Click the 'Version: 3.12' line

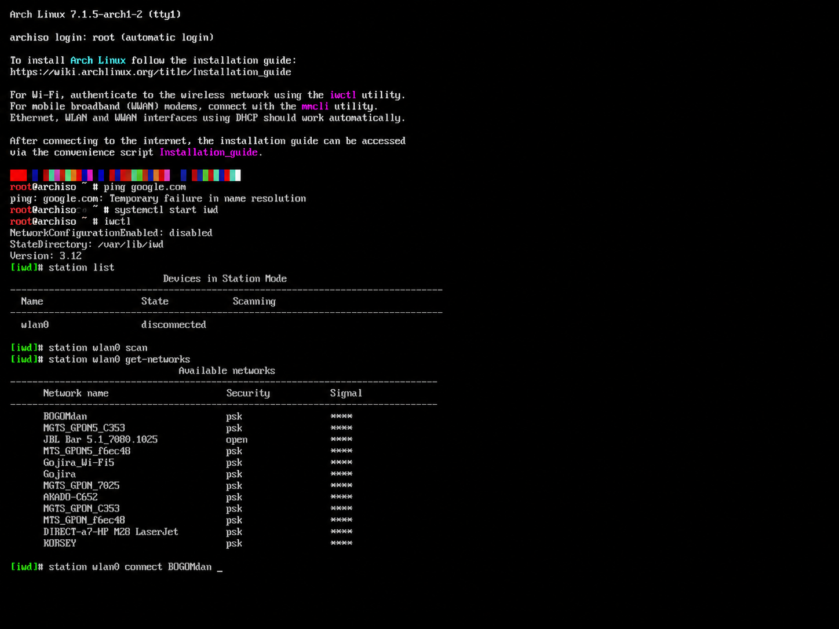46,256
